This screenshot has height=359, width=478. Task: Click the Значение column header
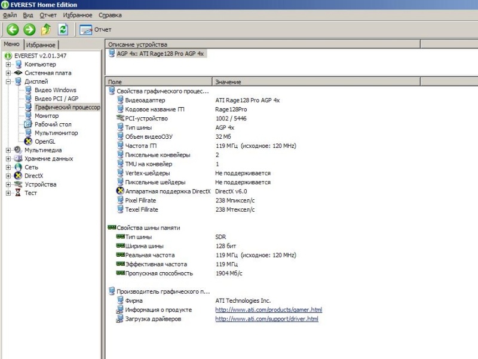pos(316,82)
